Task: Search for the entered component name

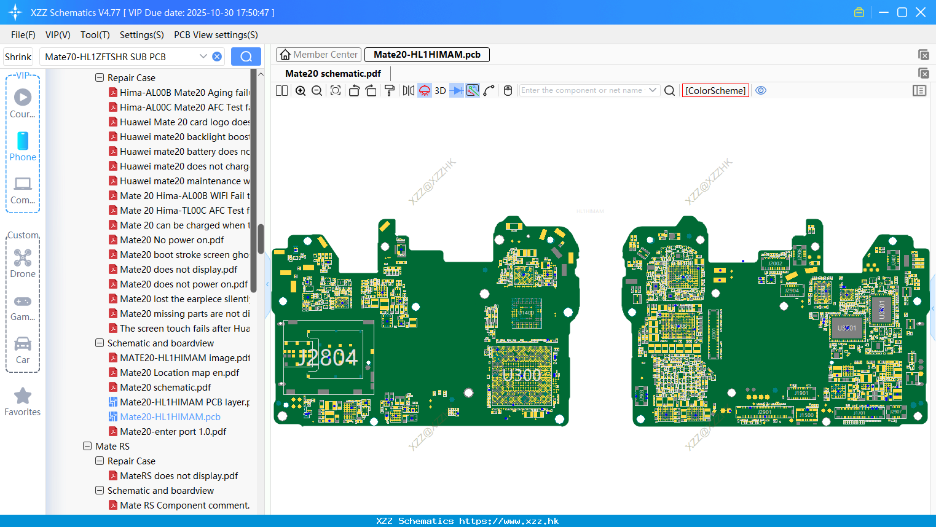Action: pos(670,91)
